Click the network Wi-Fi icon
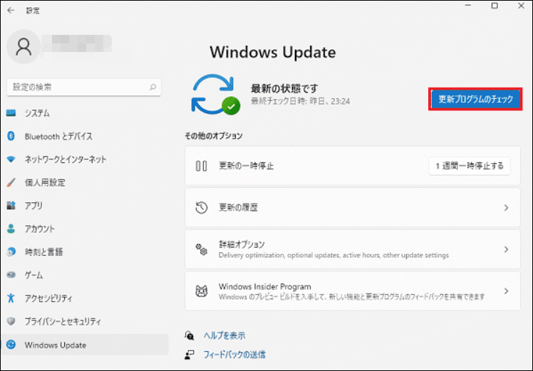The width and height of the screenshot is (533, 371). (x=11, y=160)
